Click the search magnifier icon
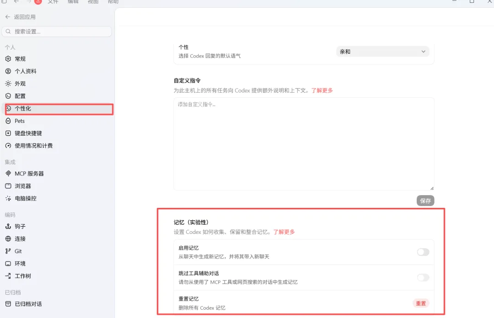 [x=8, y=32]
